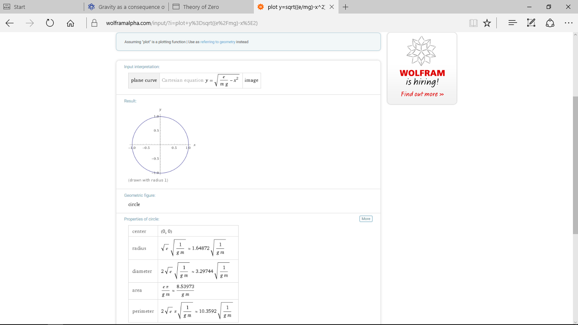
Task: Switch to Theory of Zero tab
Action: tap(211, 7)
